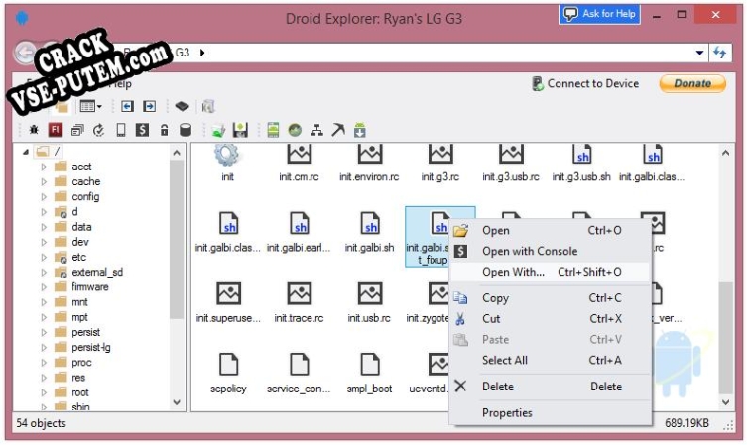Choose Open with Console

(551, 252)
